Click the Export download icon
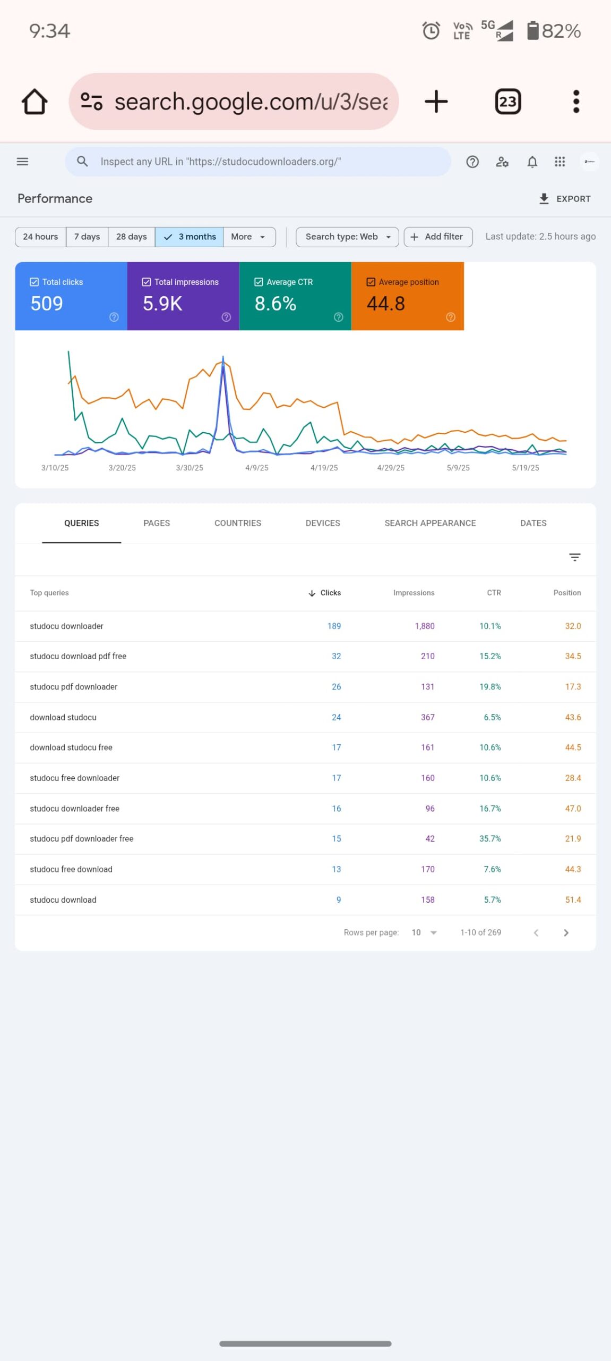Image resolution: width=611 pixels, height=1361 pixels. 544,199
